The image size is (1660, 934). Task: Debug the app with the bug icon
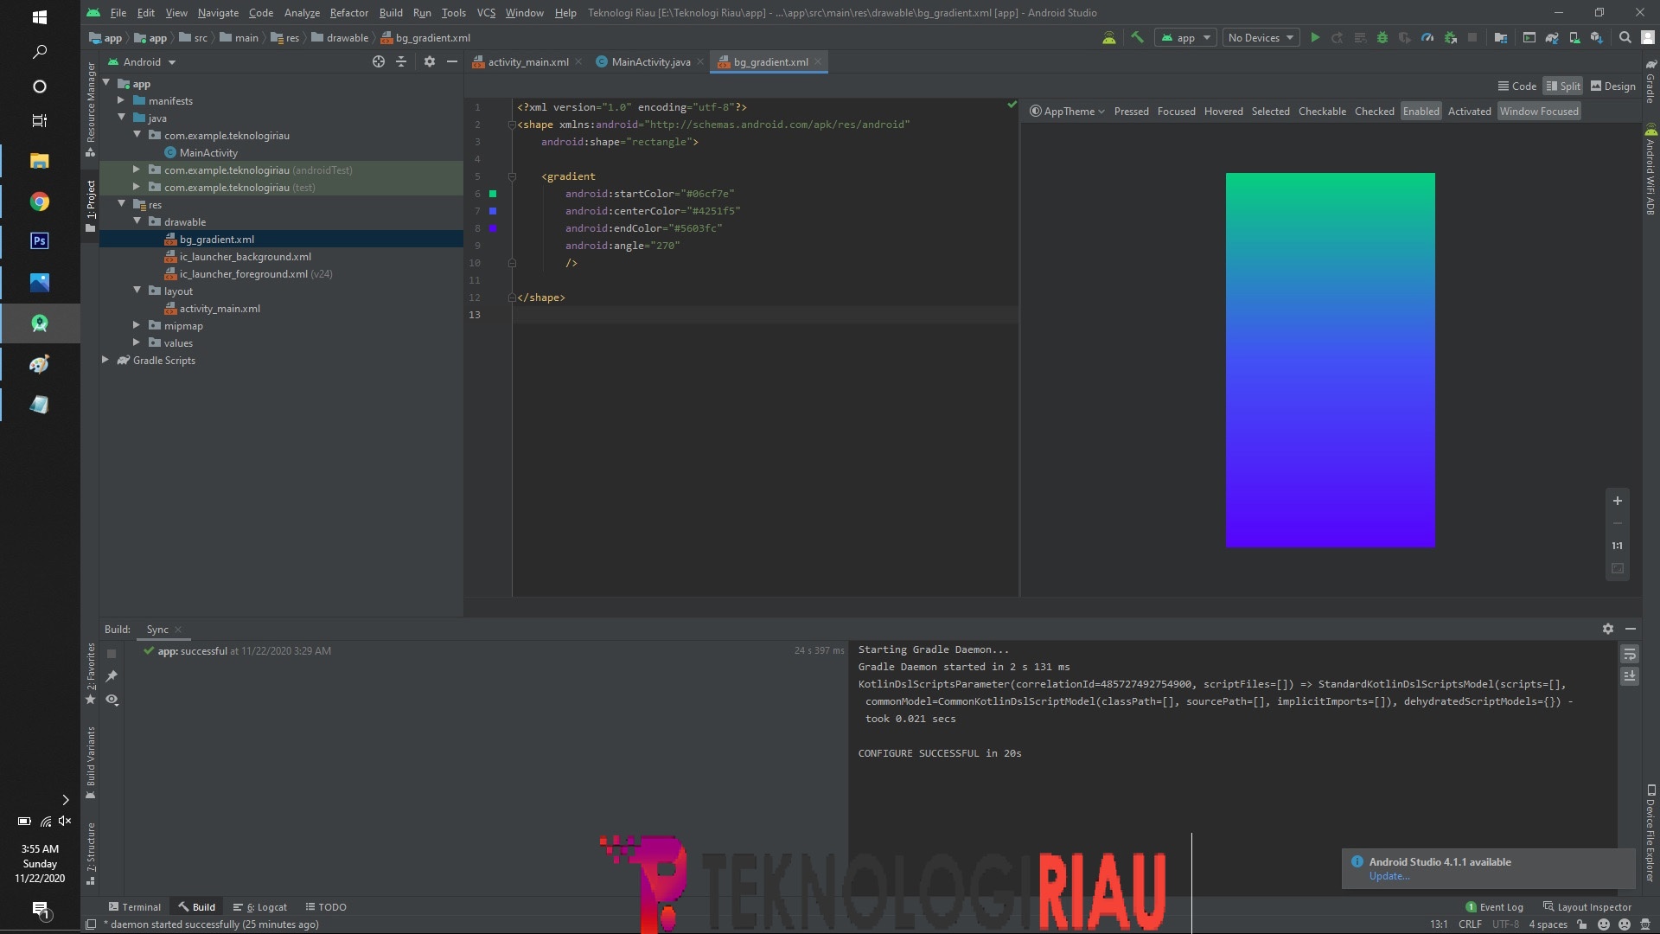pyautogui.click(x=1383, y=37)
